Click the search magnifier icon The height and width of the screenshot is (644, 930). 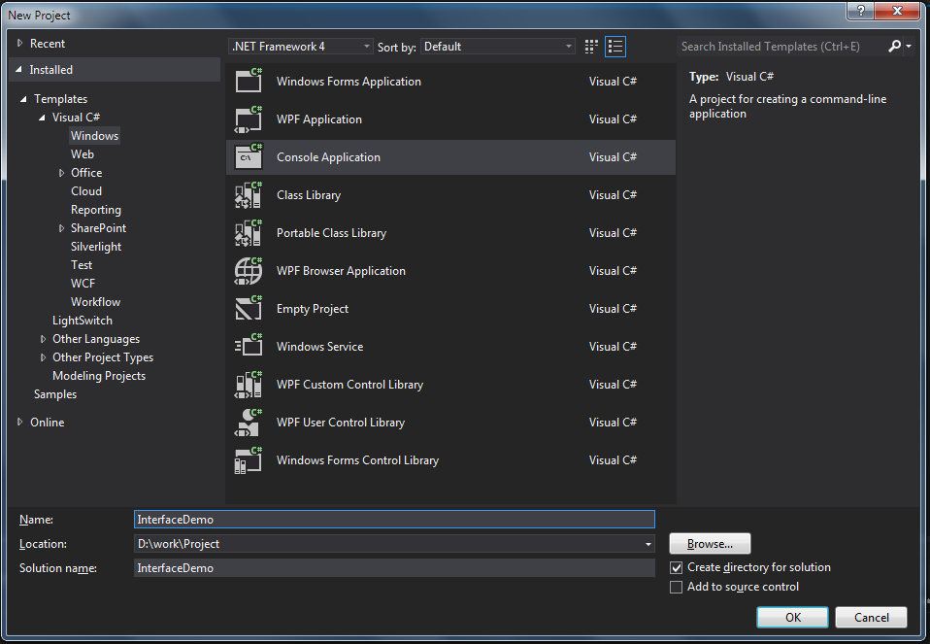tap(894, 47)
